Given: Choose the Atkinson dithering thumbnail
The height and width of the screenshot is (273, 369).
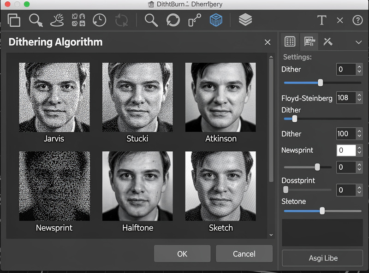Looking at the screenshot, I should coord(220,97).
